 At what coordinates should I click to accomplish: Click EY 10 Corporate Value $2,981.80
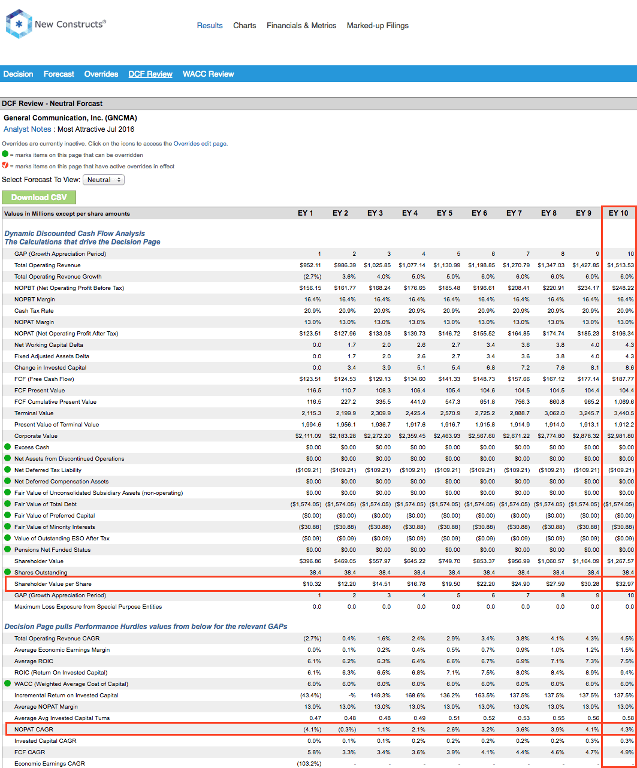click(621, 436)
